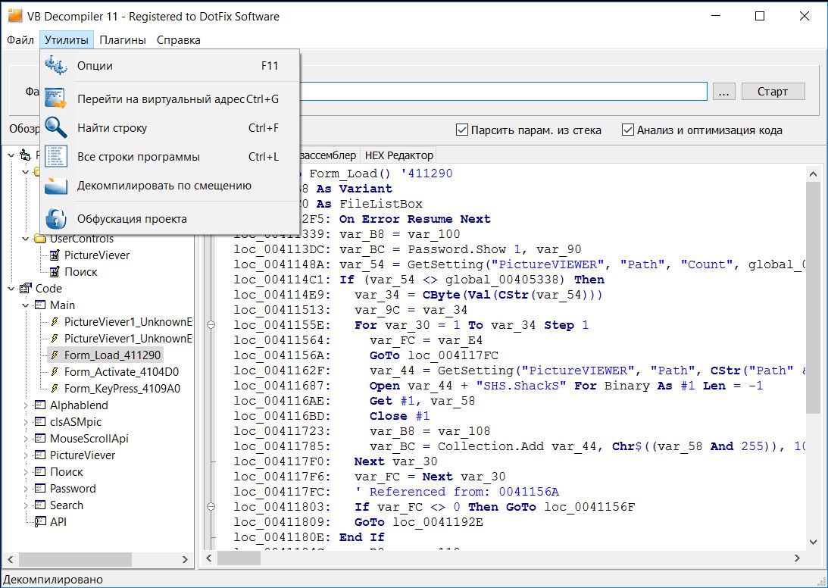Click the lightning icon beside Form_Activate_4104D0
Screen dimensions: 828x588
pos(55,372)
